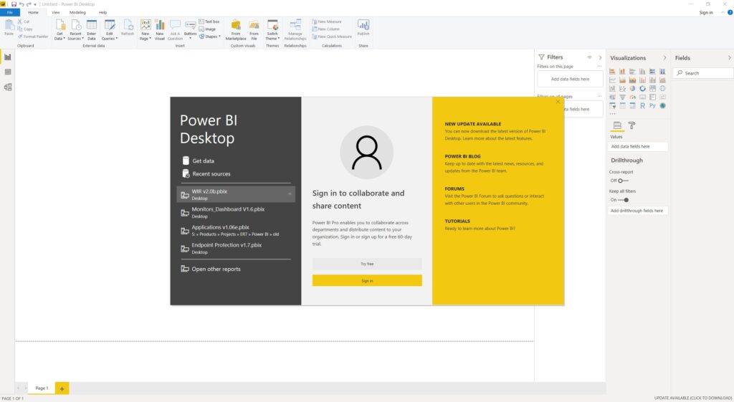Open the File menu
Screen dimensions: 734x402
point(10,12)
